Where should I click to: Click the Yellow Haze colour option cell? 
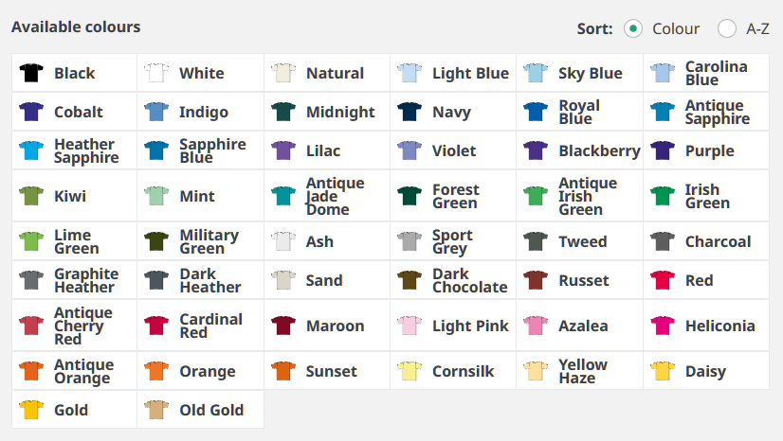pos(579,371)
